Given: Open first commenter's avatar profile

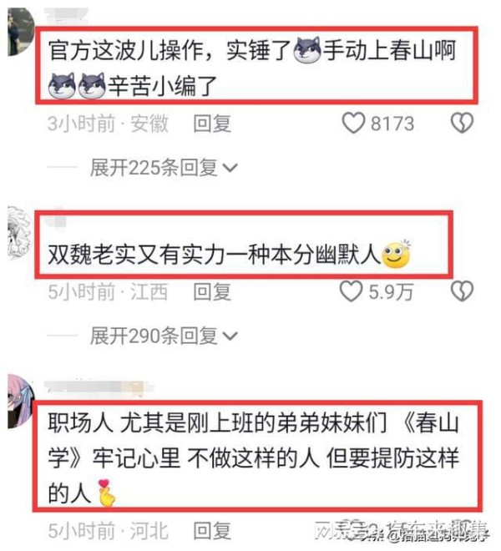Looking at the screenshot, I should (x=20, y=32).
